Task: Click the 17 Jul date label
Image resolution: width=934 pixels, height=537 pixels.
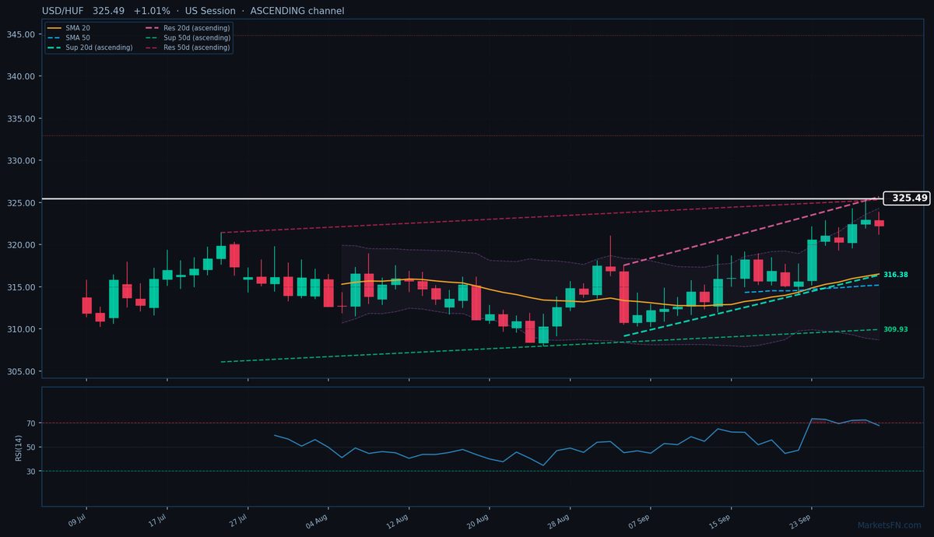Action: pos(157,520)
